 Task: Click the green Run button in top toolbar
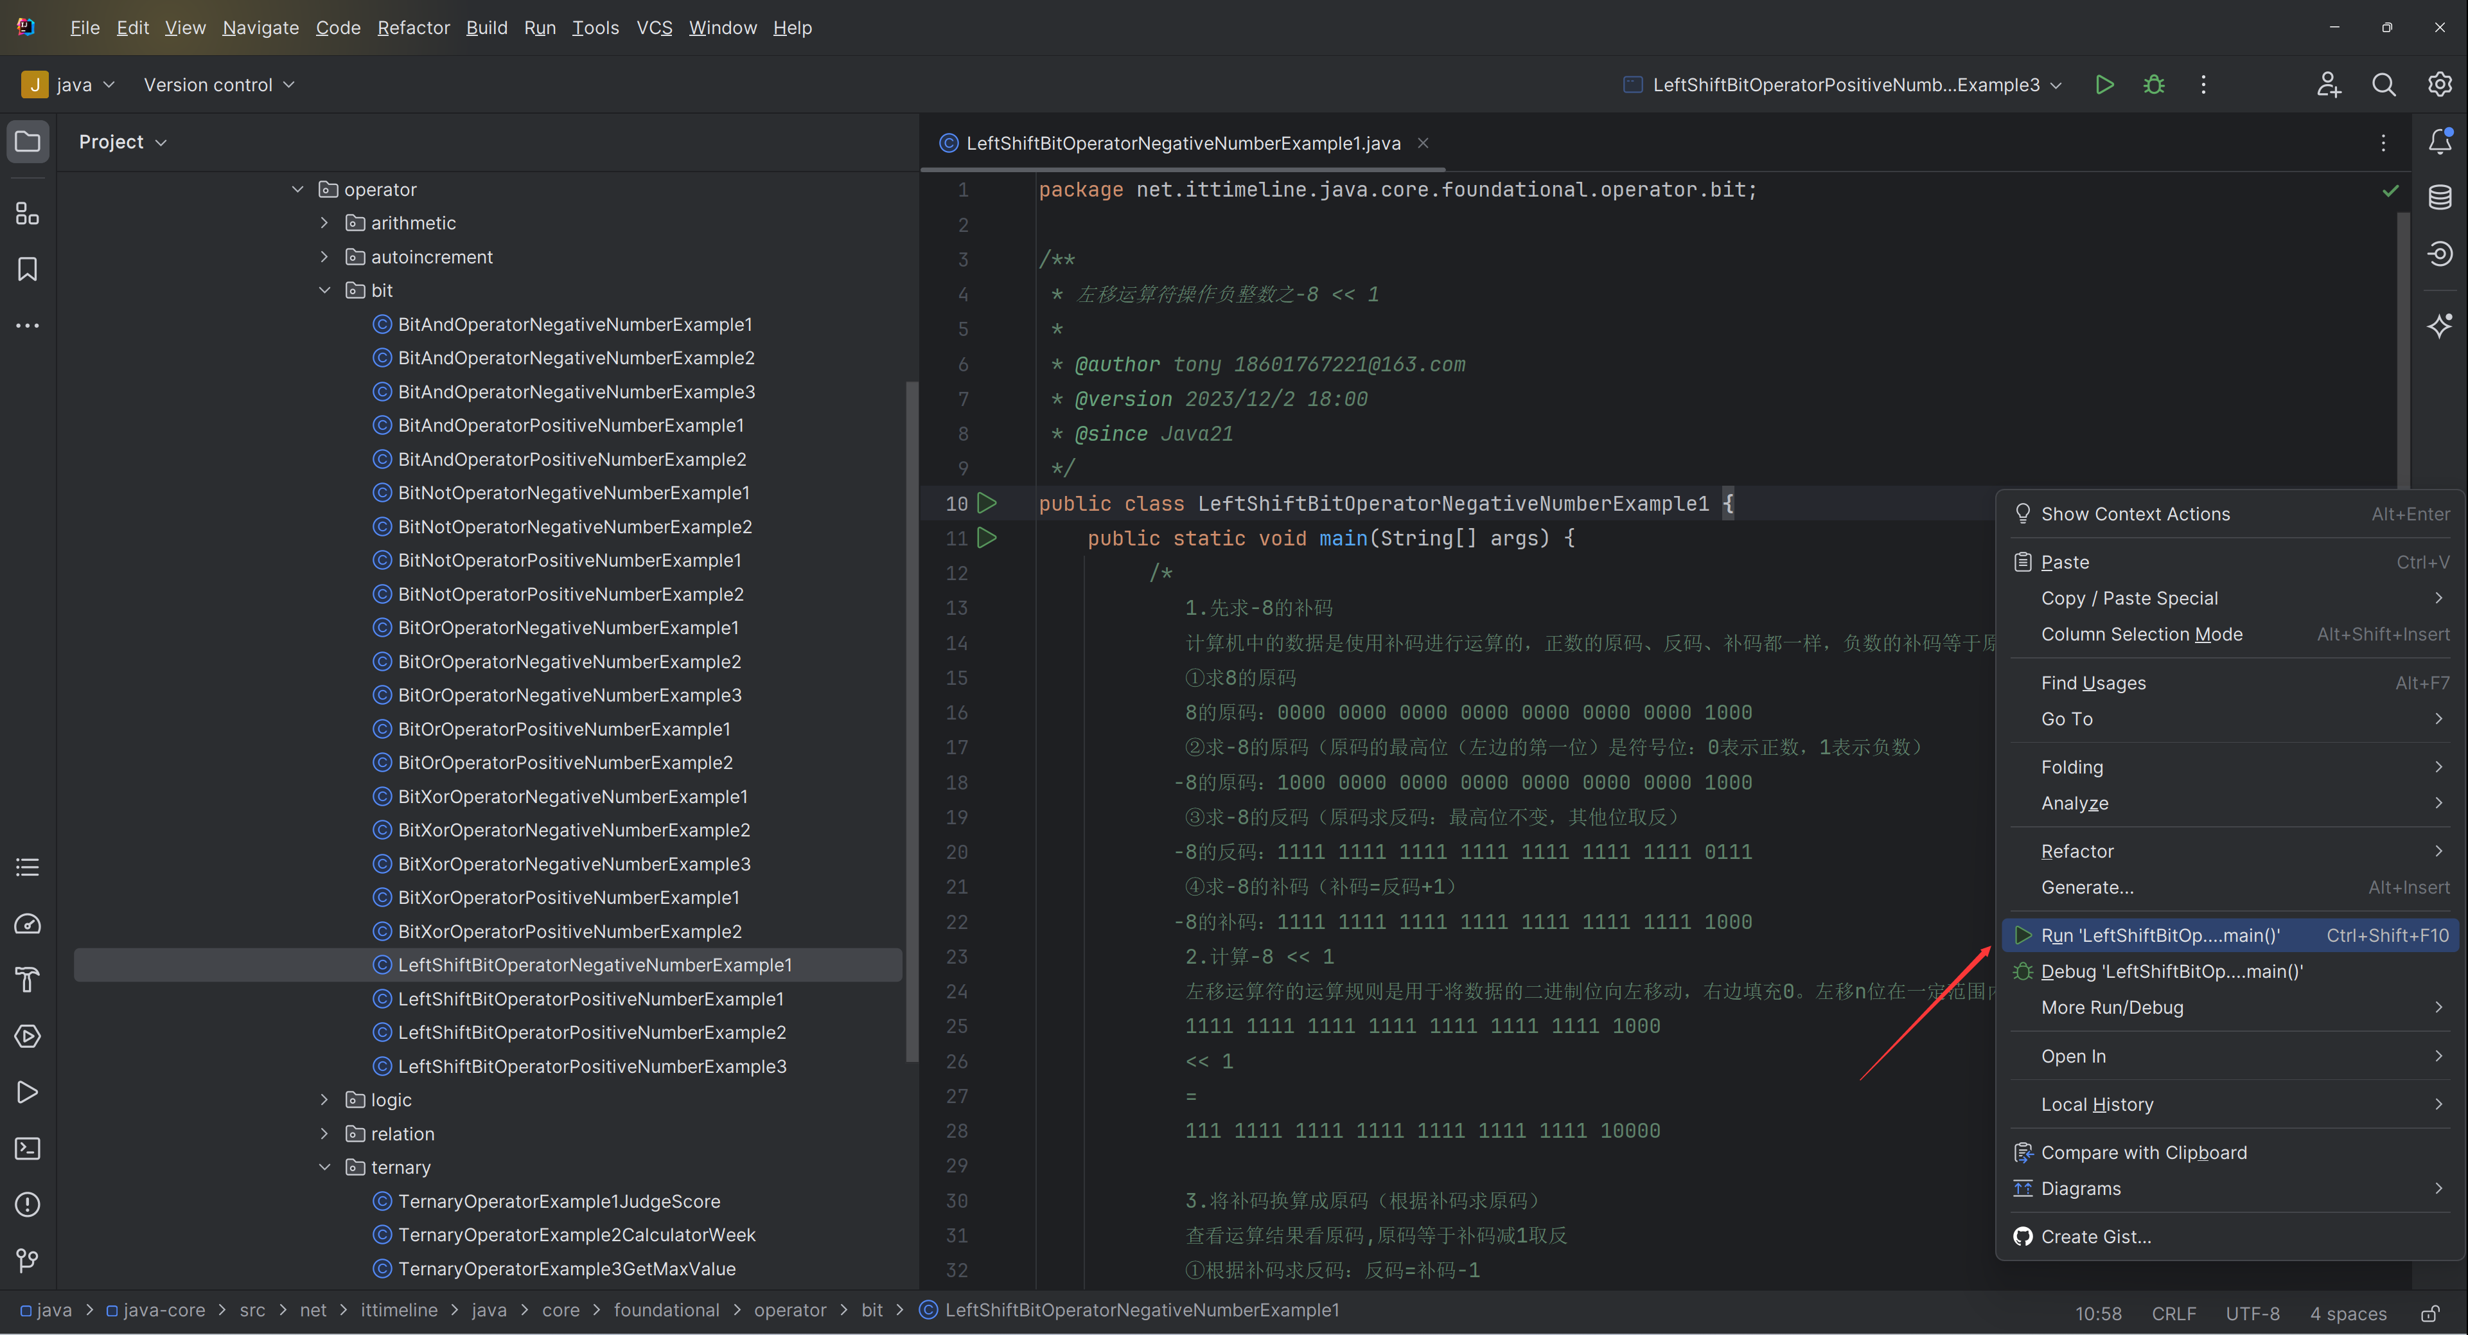pyautogui.click(x=2104, y=84)
